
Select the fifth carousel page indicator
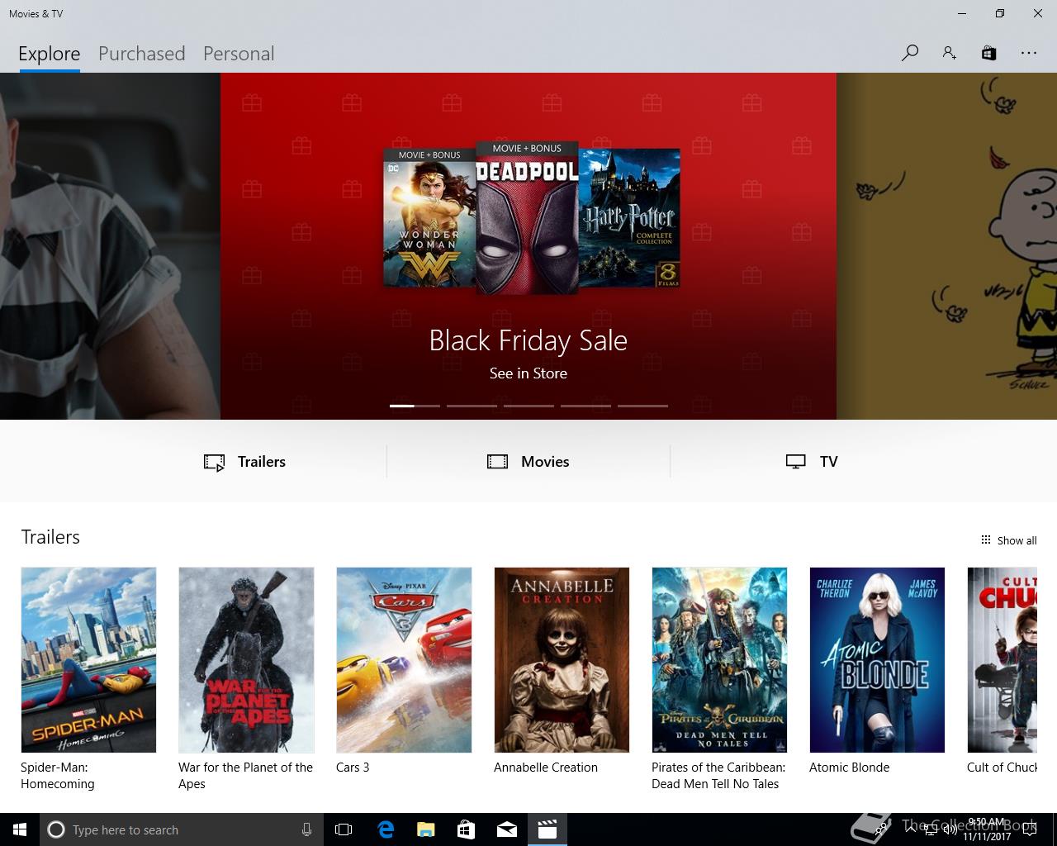[x=642, y=406]
